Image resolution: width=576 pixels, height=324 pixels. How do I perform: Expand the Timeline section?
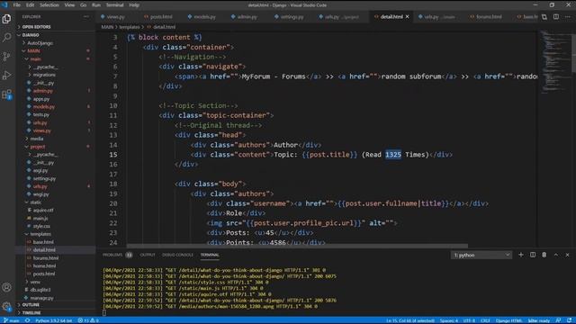pyautogui.click(x=31, y=313)
